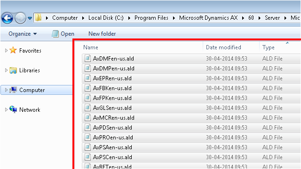Click date cell of AxDMFen-us.ald row
This screenshot has width=301, height=169.
[x=227, y=59]
